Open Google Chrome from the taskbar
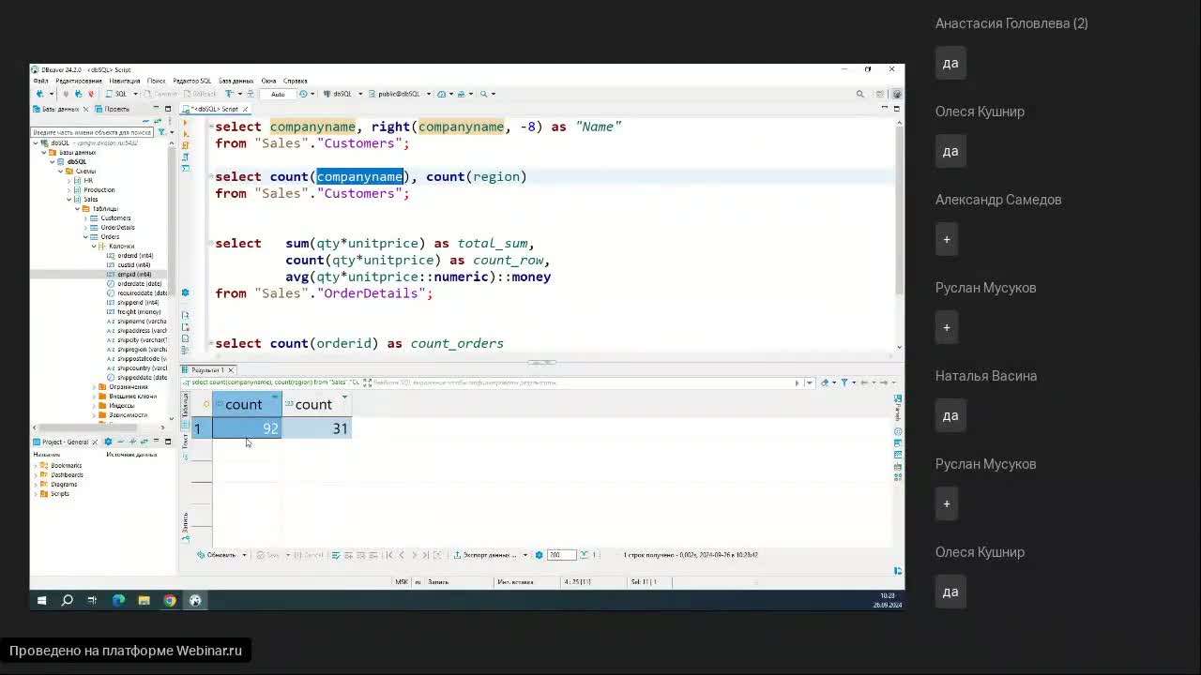Screen dimensions: 1201x675 click(170, 600)
